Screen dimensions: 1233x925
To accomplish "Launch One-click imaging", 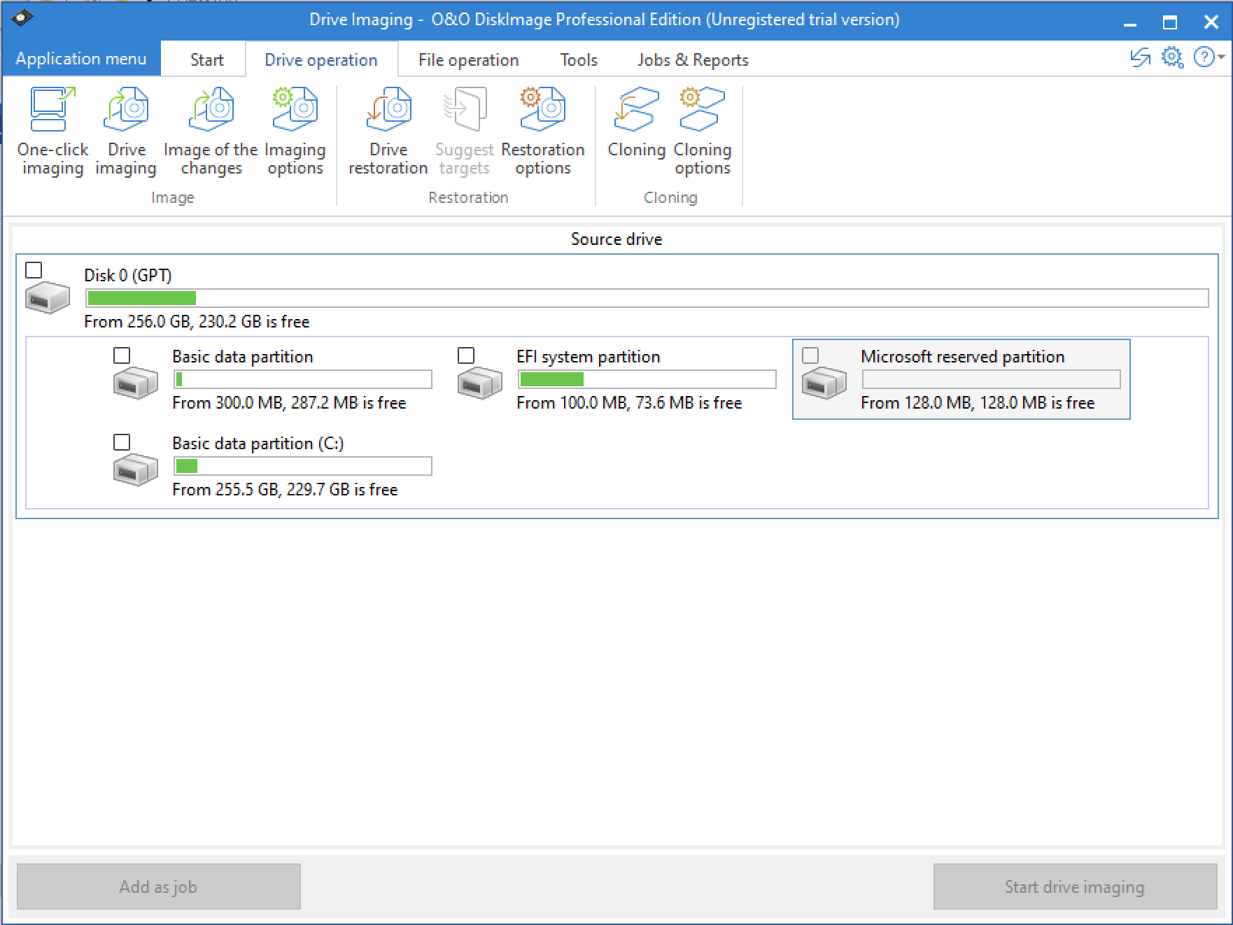I will click(52, 132).
